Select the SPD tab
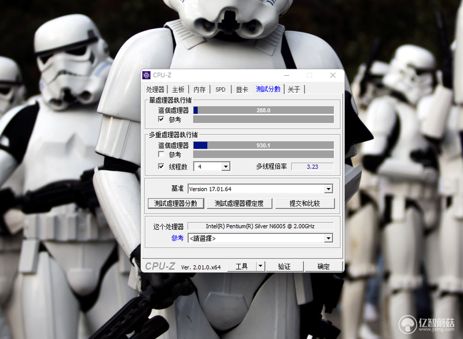Viewport: 463px width, 339px height. tap(221, 90)
